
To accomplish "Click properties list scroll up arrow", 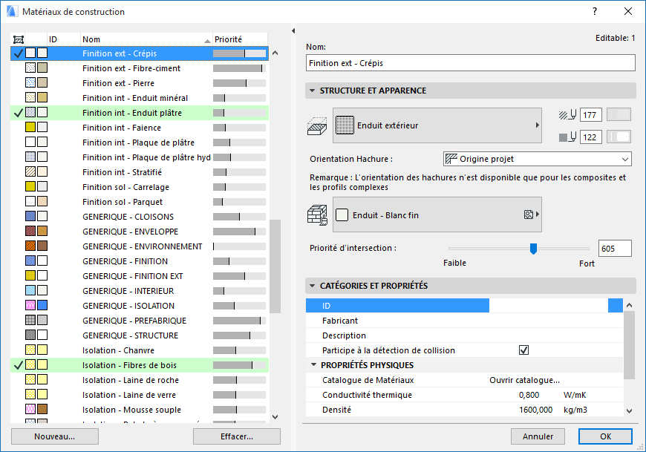I will coord(629,305).
